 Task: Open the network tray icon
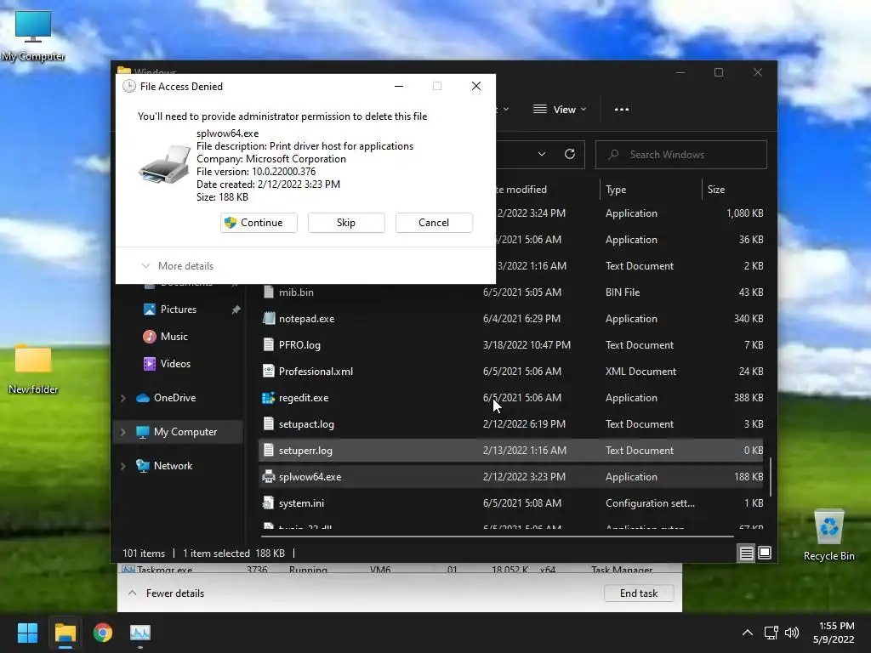771,633
